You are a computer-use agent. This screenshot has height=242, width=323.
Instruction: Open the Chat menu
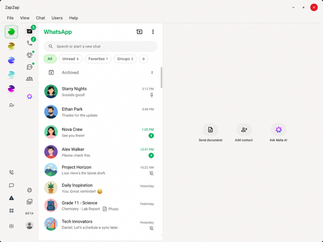click(x=40, y=18)
